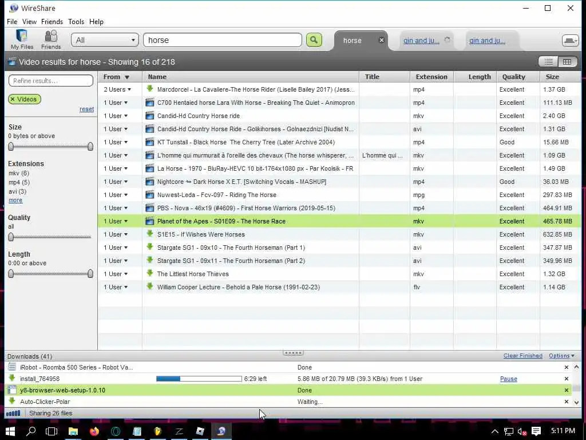Open the File menu
Image resolution: width=586 pixels, height=440 pixels.
point(12,22)
